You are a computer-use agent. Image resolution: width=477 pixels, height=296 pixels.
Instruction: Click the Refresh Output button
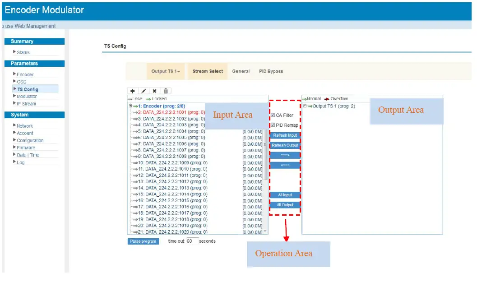coord(285,145)
